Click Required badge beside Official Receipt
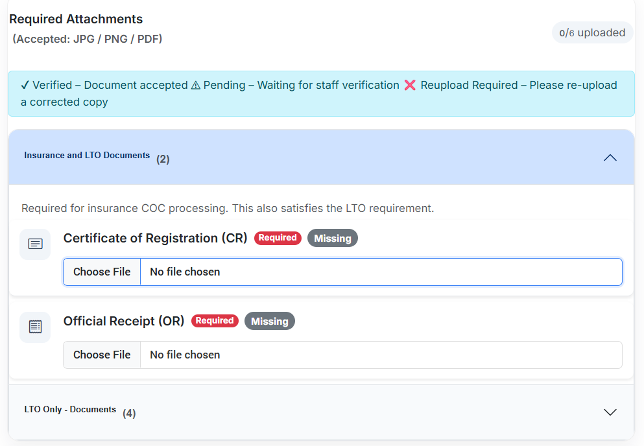The width and height of the screenshot is (644, 446). point(215,321)
